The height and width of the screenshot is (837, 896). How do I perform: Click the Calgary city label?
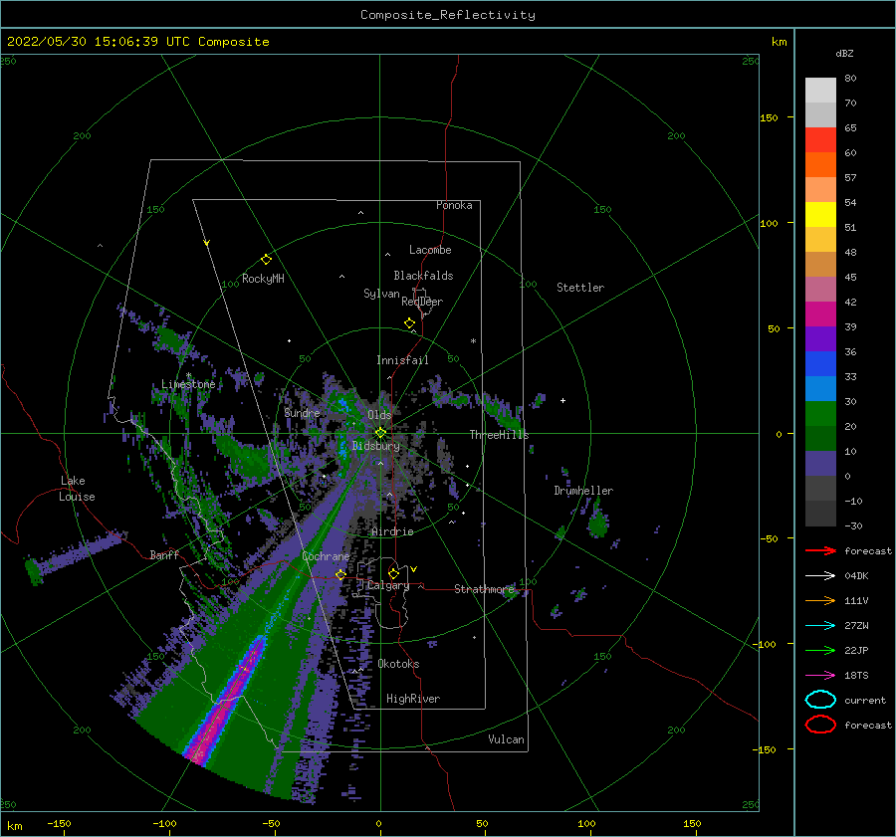388,585
